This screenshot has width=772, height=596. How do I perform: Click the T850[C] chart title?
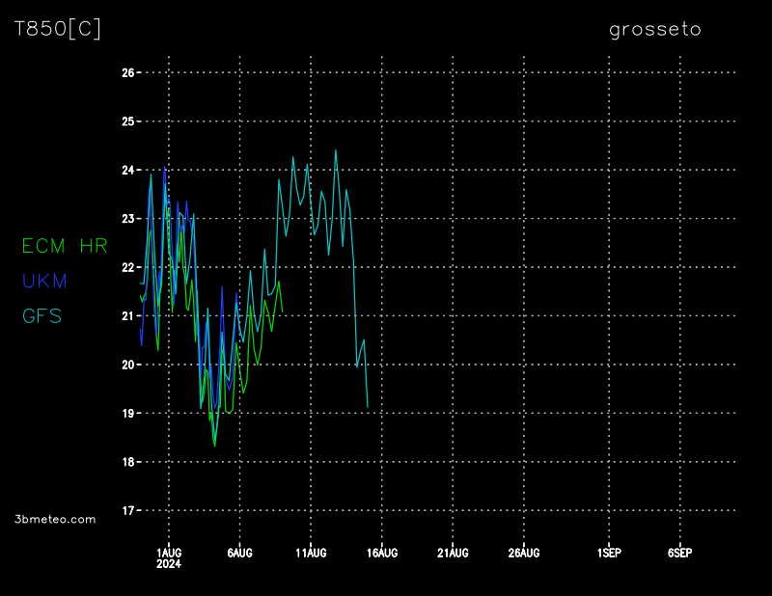click(x=58, y=29)
